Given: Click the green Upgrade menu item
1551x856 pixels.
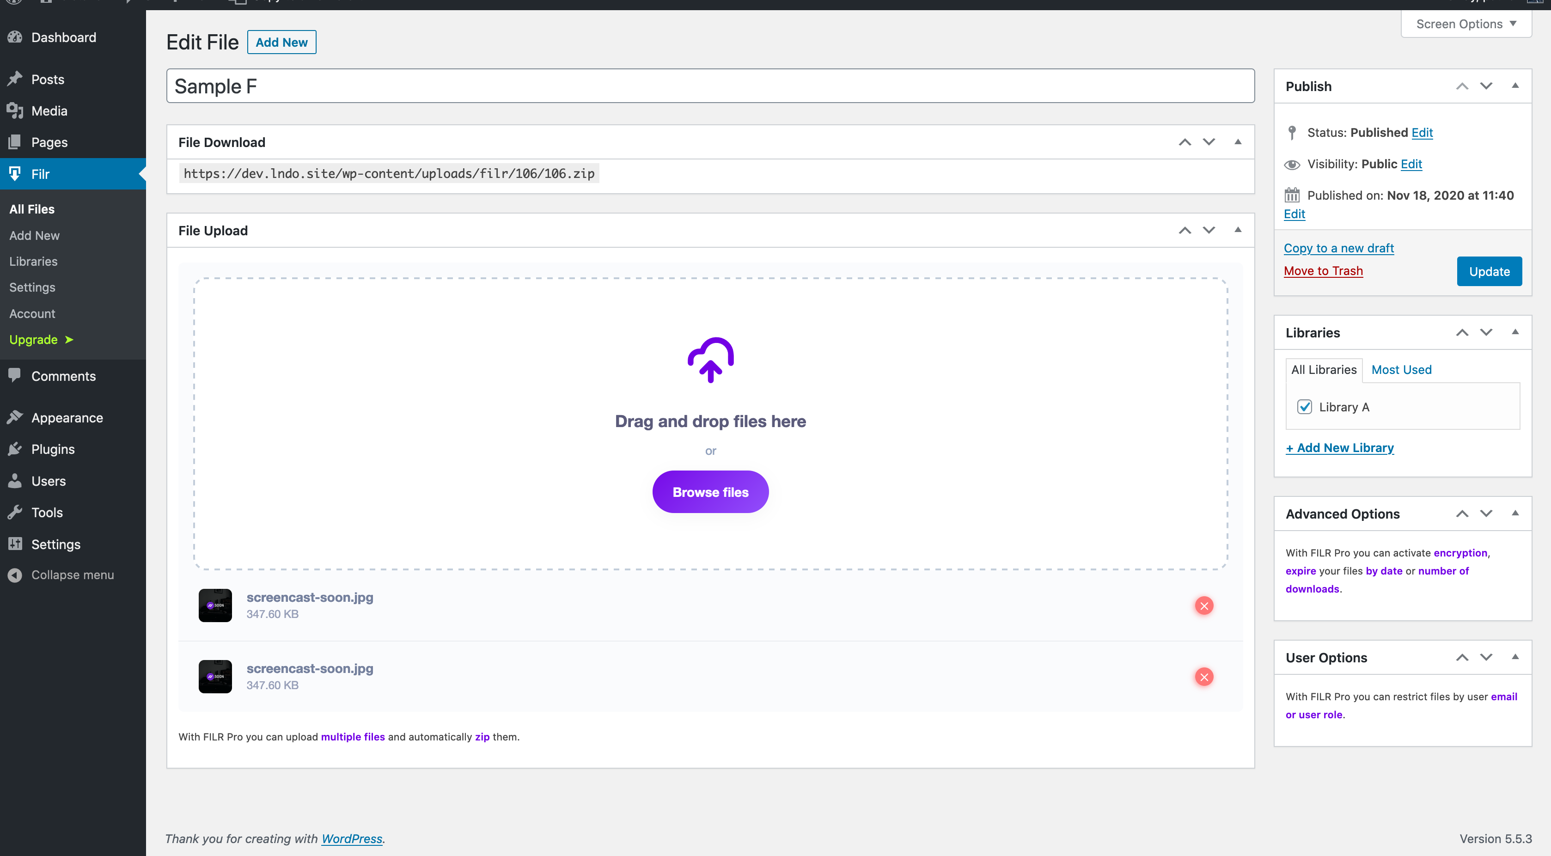Looking at the screenshot, I should (41, 340).
